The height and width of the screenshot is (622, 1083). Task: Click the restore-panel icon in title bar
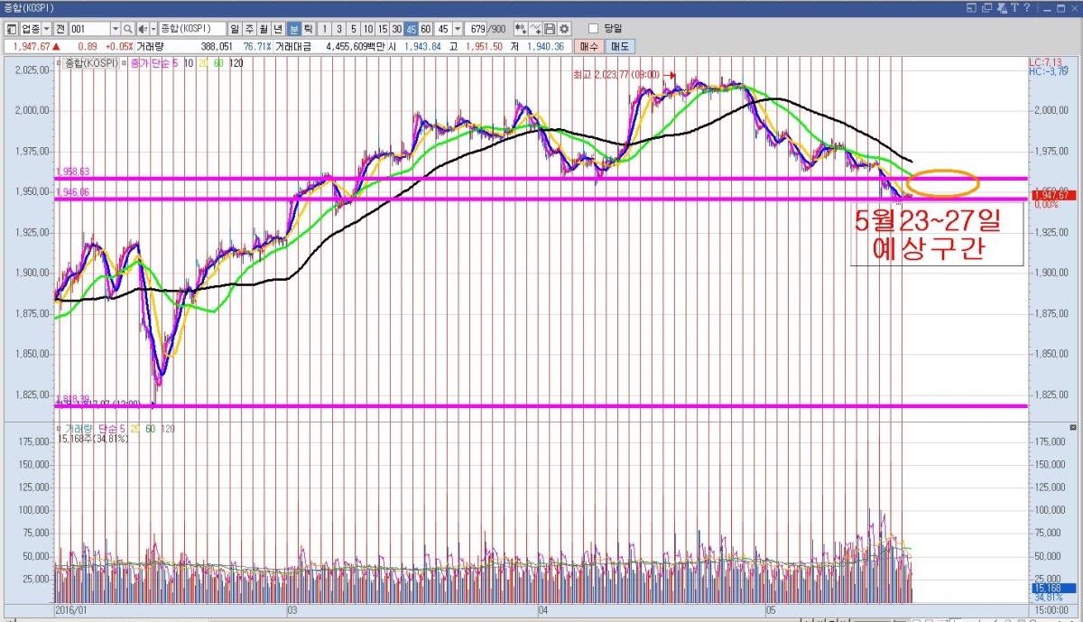[x=970, y=7]
